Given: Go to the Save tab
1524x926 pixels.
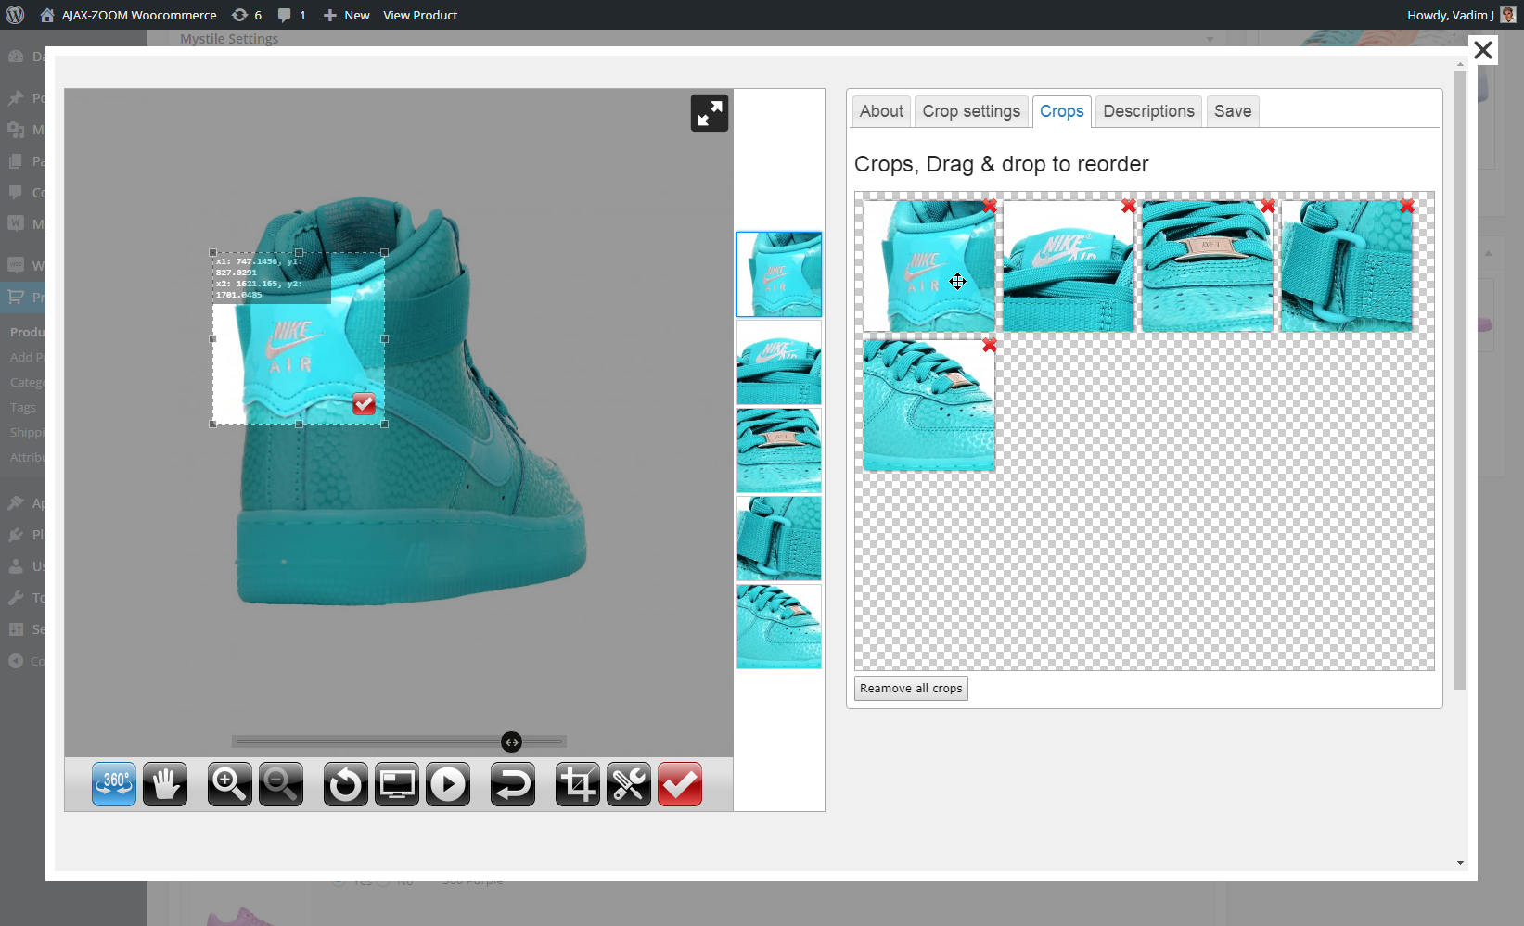Looking at the screenshot, I should [1233, 111].
